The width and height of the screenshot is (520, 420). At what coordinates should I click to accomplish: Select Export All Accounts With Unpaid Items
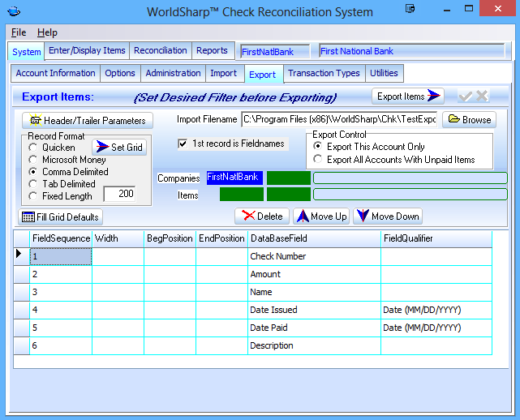tap(318, 160)
